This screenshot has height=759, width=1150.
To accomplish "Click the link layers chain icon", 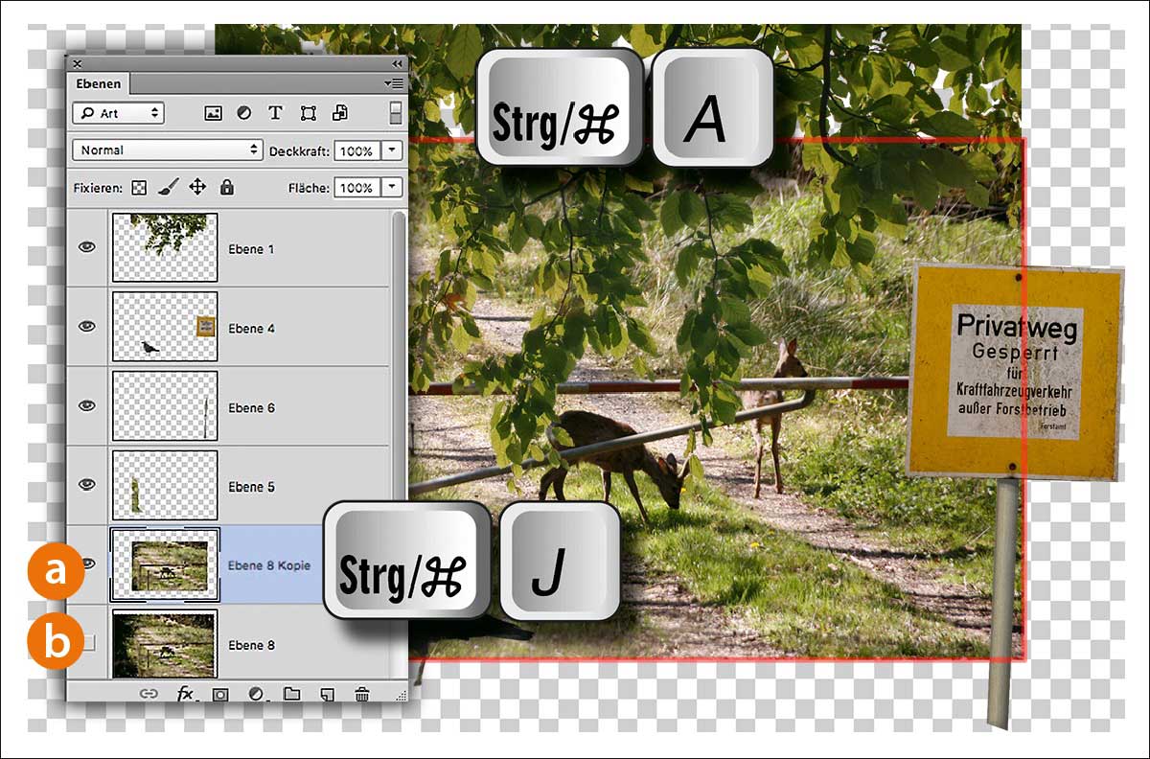I will (x=149, y=694).
